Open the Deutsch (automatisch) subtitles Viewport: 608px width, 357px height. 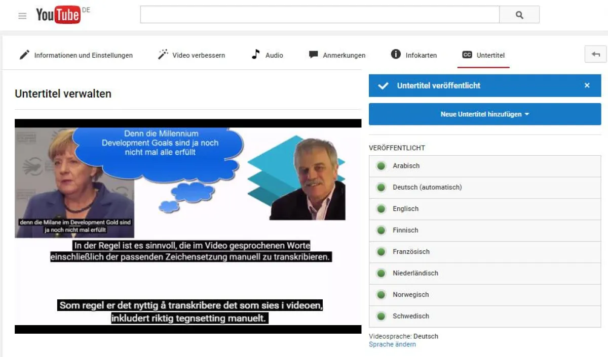pos(427,187)
